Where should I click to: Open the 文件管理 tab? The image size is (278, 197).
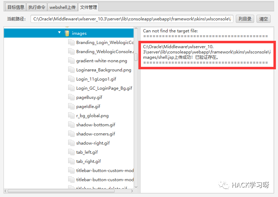[x=88, y=7]
